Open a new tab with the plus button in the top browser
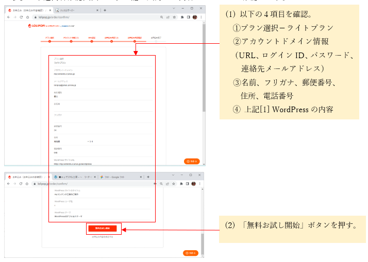 (105, 10)
